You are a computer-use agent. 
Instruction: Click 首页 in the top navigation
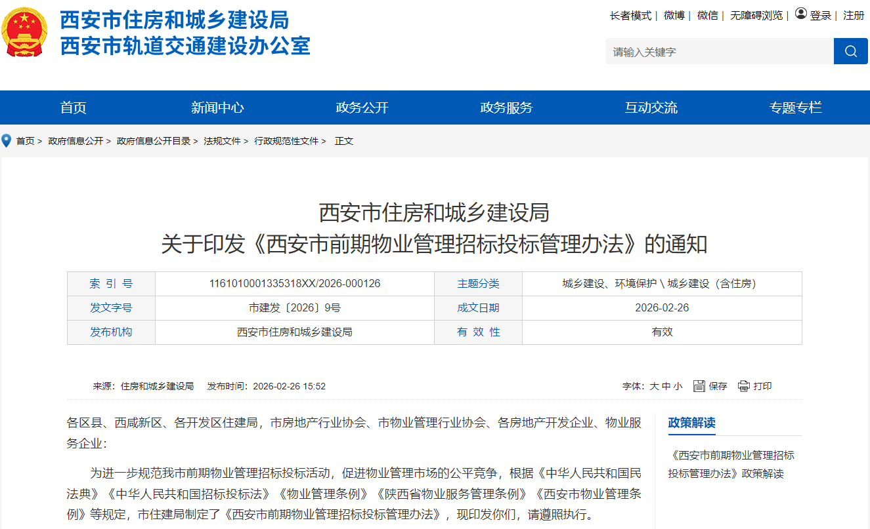point(72,107)
